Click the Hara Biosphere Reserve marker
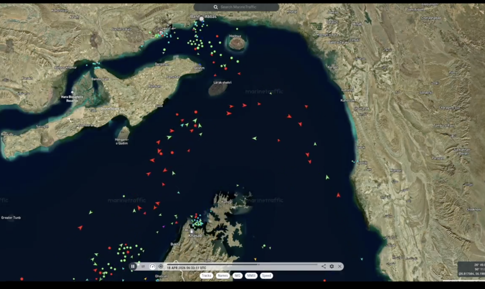The width and height of the screenshot is (485, 289). (x=72, y=93)
